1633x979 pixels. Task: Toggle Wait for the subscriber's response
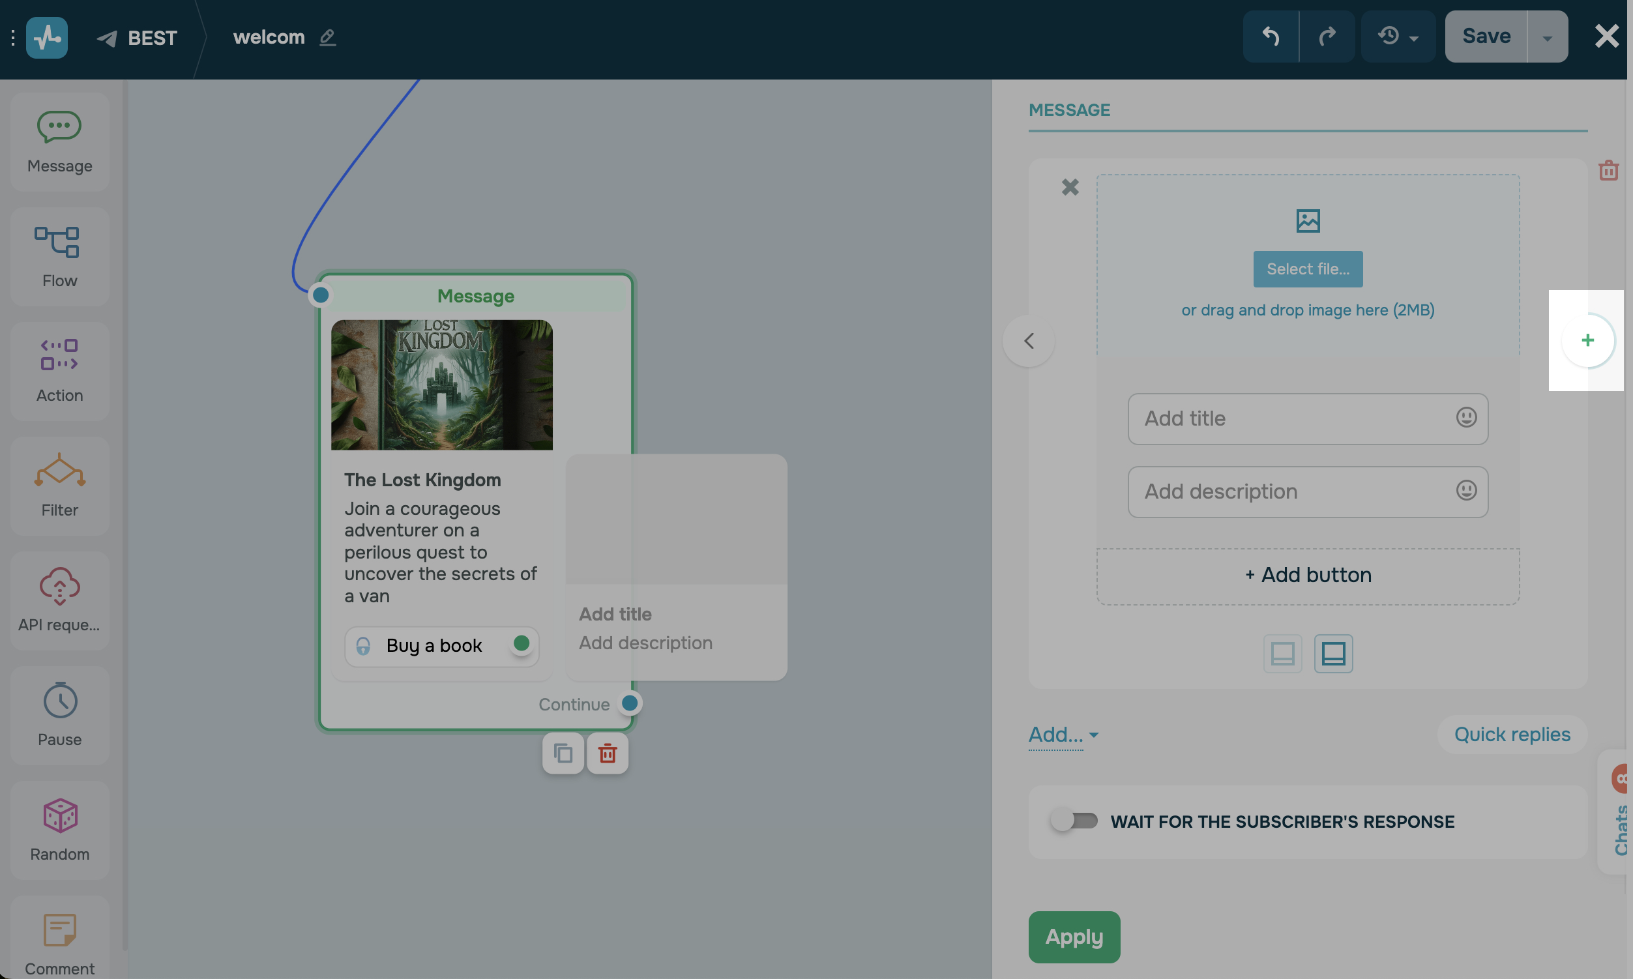click(x=1075, y=821)
